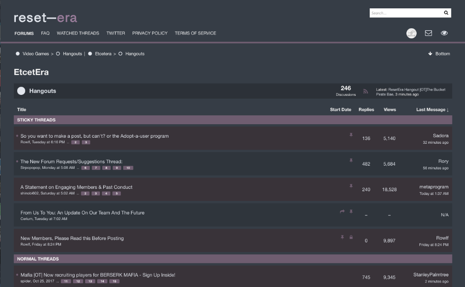Click '136' replies count

pos(366,138)
